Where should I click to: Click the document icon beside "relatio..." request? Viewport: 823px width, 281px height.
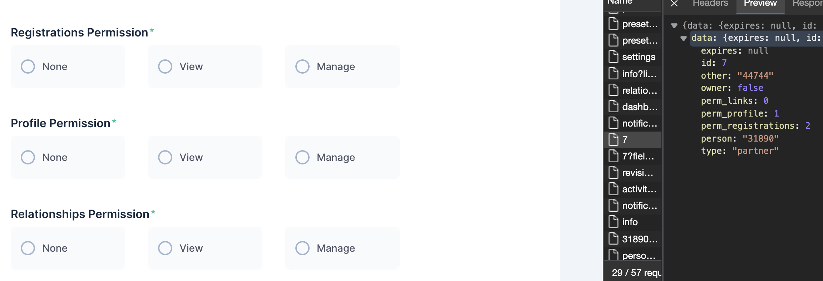pos(614,90)
